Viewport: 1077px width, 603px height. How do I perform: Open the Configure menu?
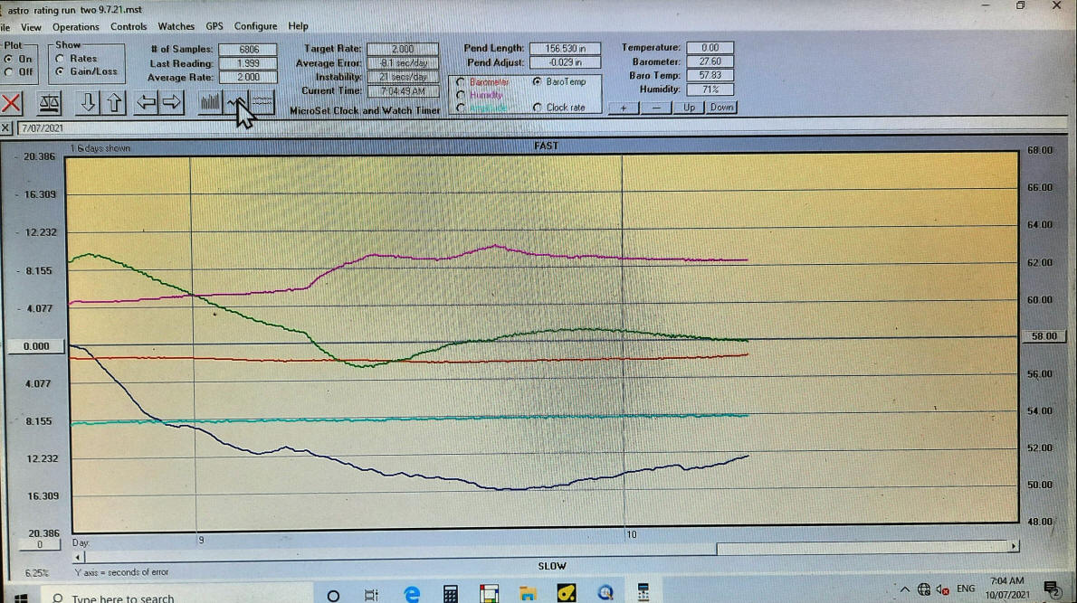(255, 27)
